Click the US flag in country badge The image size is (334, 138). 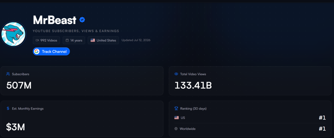[93, 40]
